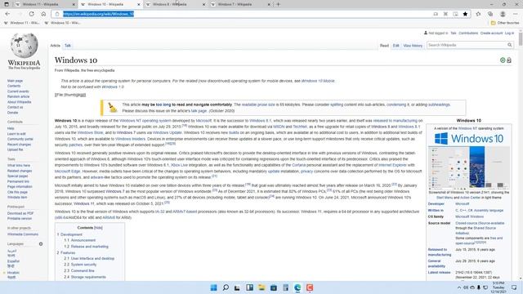This screenshot has height=294, width=523.
Task: Open the language settings gear icon
Action: click(41, 244)
